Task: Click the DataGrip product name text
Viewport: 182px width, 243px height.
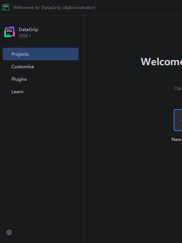Action: (28, 30)
